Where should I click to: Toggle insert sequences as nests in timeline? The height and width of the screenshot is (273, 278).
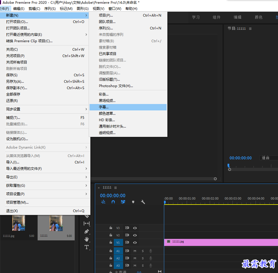click(x=103, y=202)
